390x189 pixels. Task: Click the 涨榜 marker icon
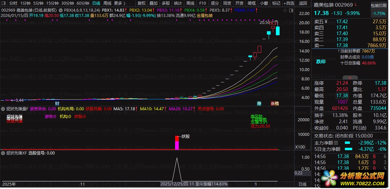pos(275,103)
